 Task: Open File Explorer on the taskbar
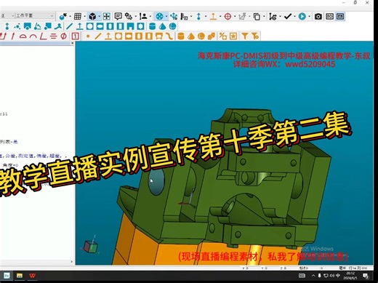pyautogui.click(x=20, y=276)
